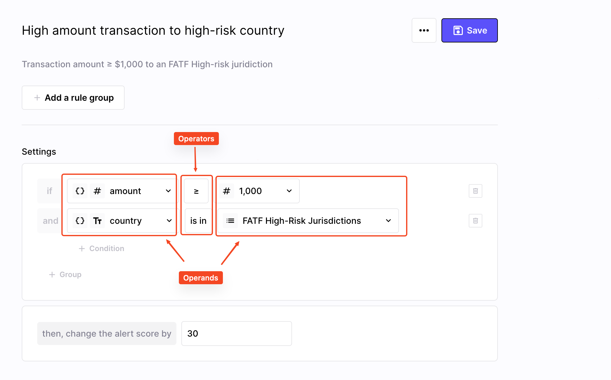Edit the alert score value field
Image resolution: width=611 pixels, height=380 pixels.
click(x=236, y=334)
